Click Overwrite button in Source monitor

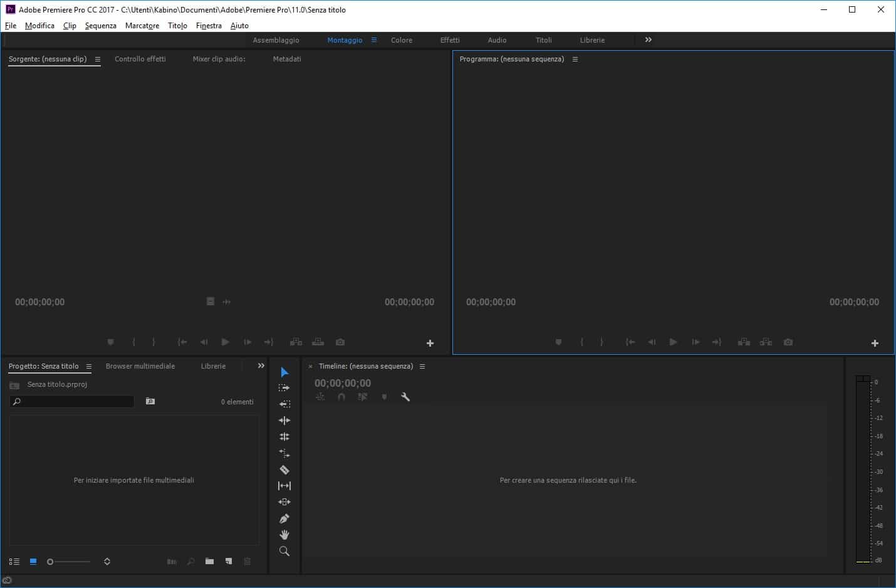(318, 342)
